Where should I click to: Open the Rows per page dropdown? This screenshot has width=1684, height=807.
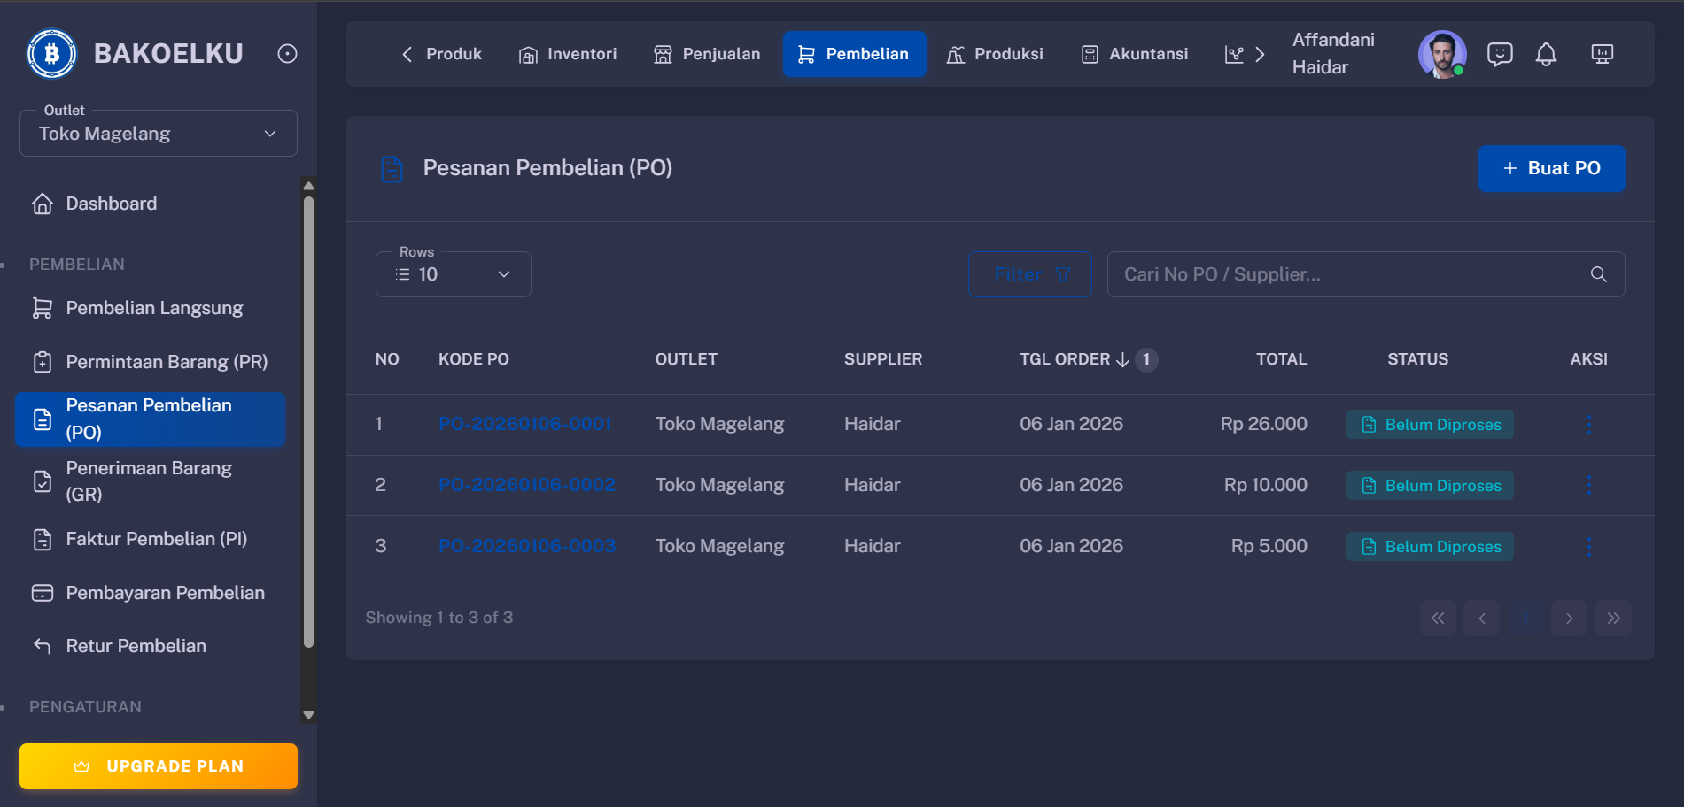click(453, 273)
